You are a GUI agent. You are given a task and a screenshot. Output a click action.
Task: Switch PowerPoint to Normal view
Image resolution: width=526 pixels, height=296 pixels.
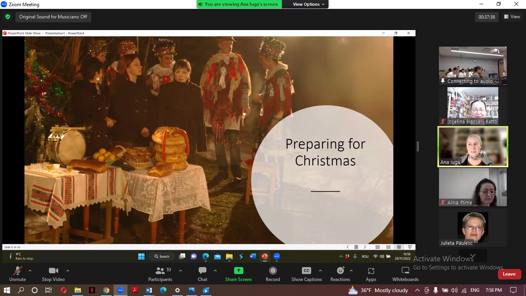coord(377,247)
